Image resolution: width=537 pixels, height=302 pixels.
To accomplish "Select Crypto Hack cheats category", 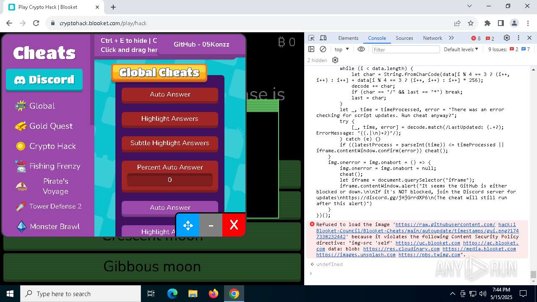I will click(46, 146).
